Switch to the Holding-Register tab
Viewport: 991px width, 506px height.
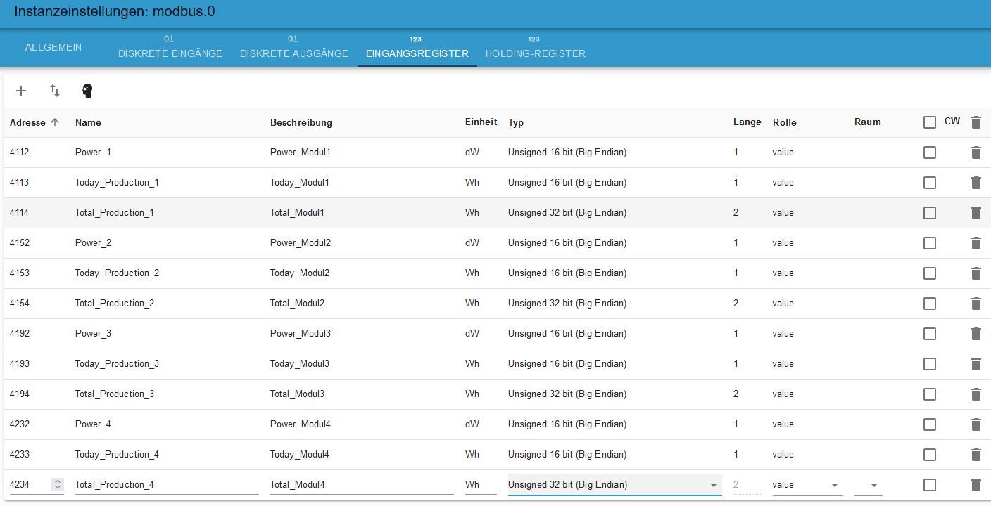(x=536, y=47)
